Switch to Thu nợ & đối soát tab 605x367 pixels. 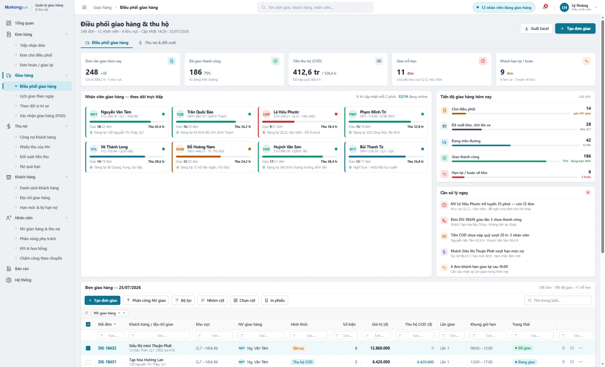click(157, 43)
